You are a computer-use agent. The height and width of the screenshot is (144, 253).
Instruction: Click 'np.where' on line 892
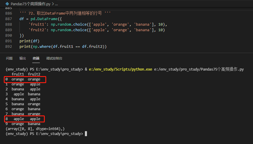[42, 47]
